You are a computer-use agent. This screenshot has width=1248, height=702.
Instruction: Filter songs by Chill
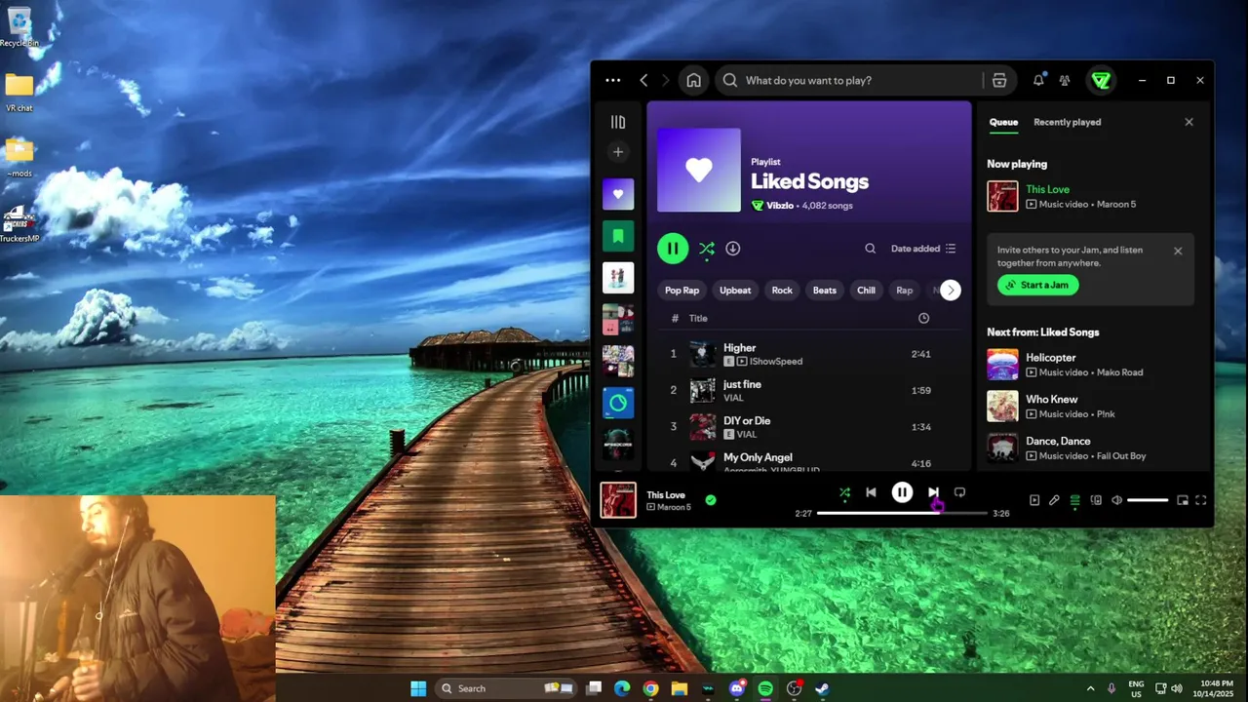[866, 291]
